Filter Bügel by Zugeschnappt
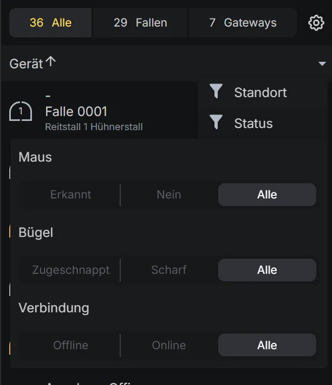 pos(70,270)
